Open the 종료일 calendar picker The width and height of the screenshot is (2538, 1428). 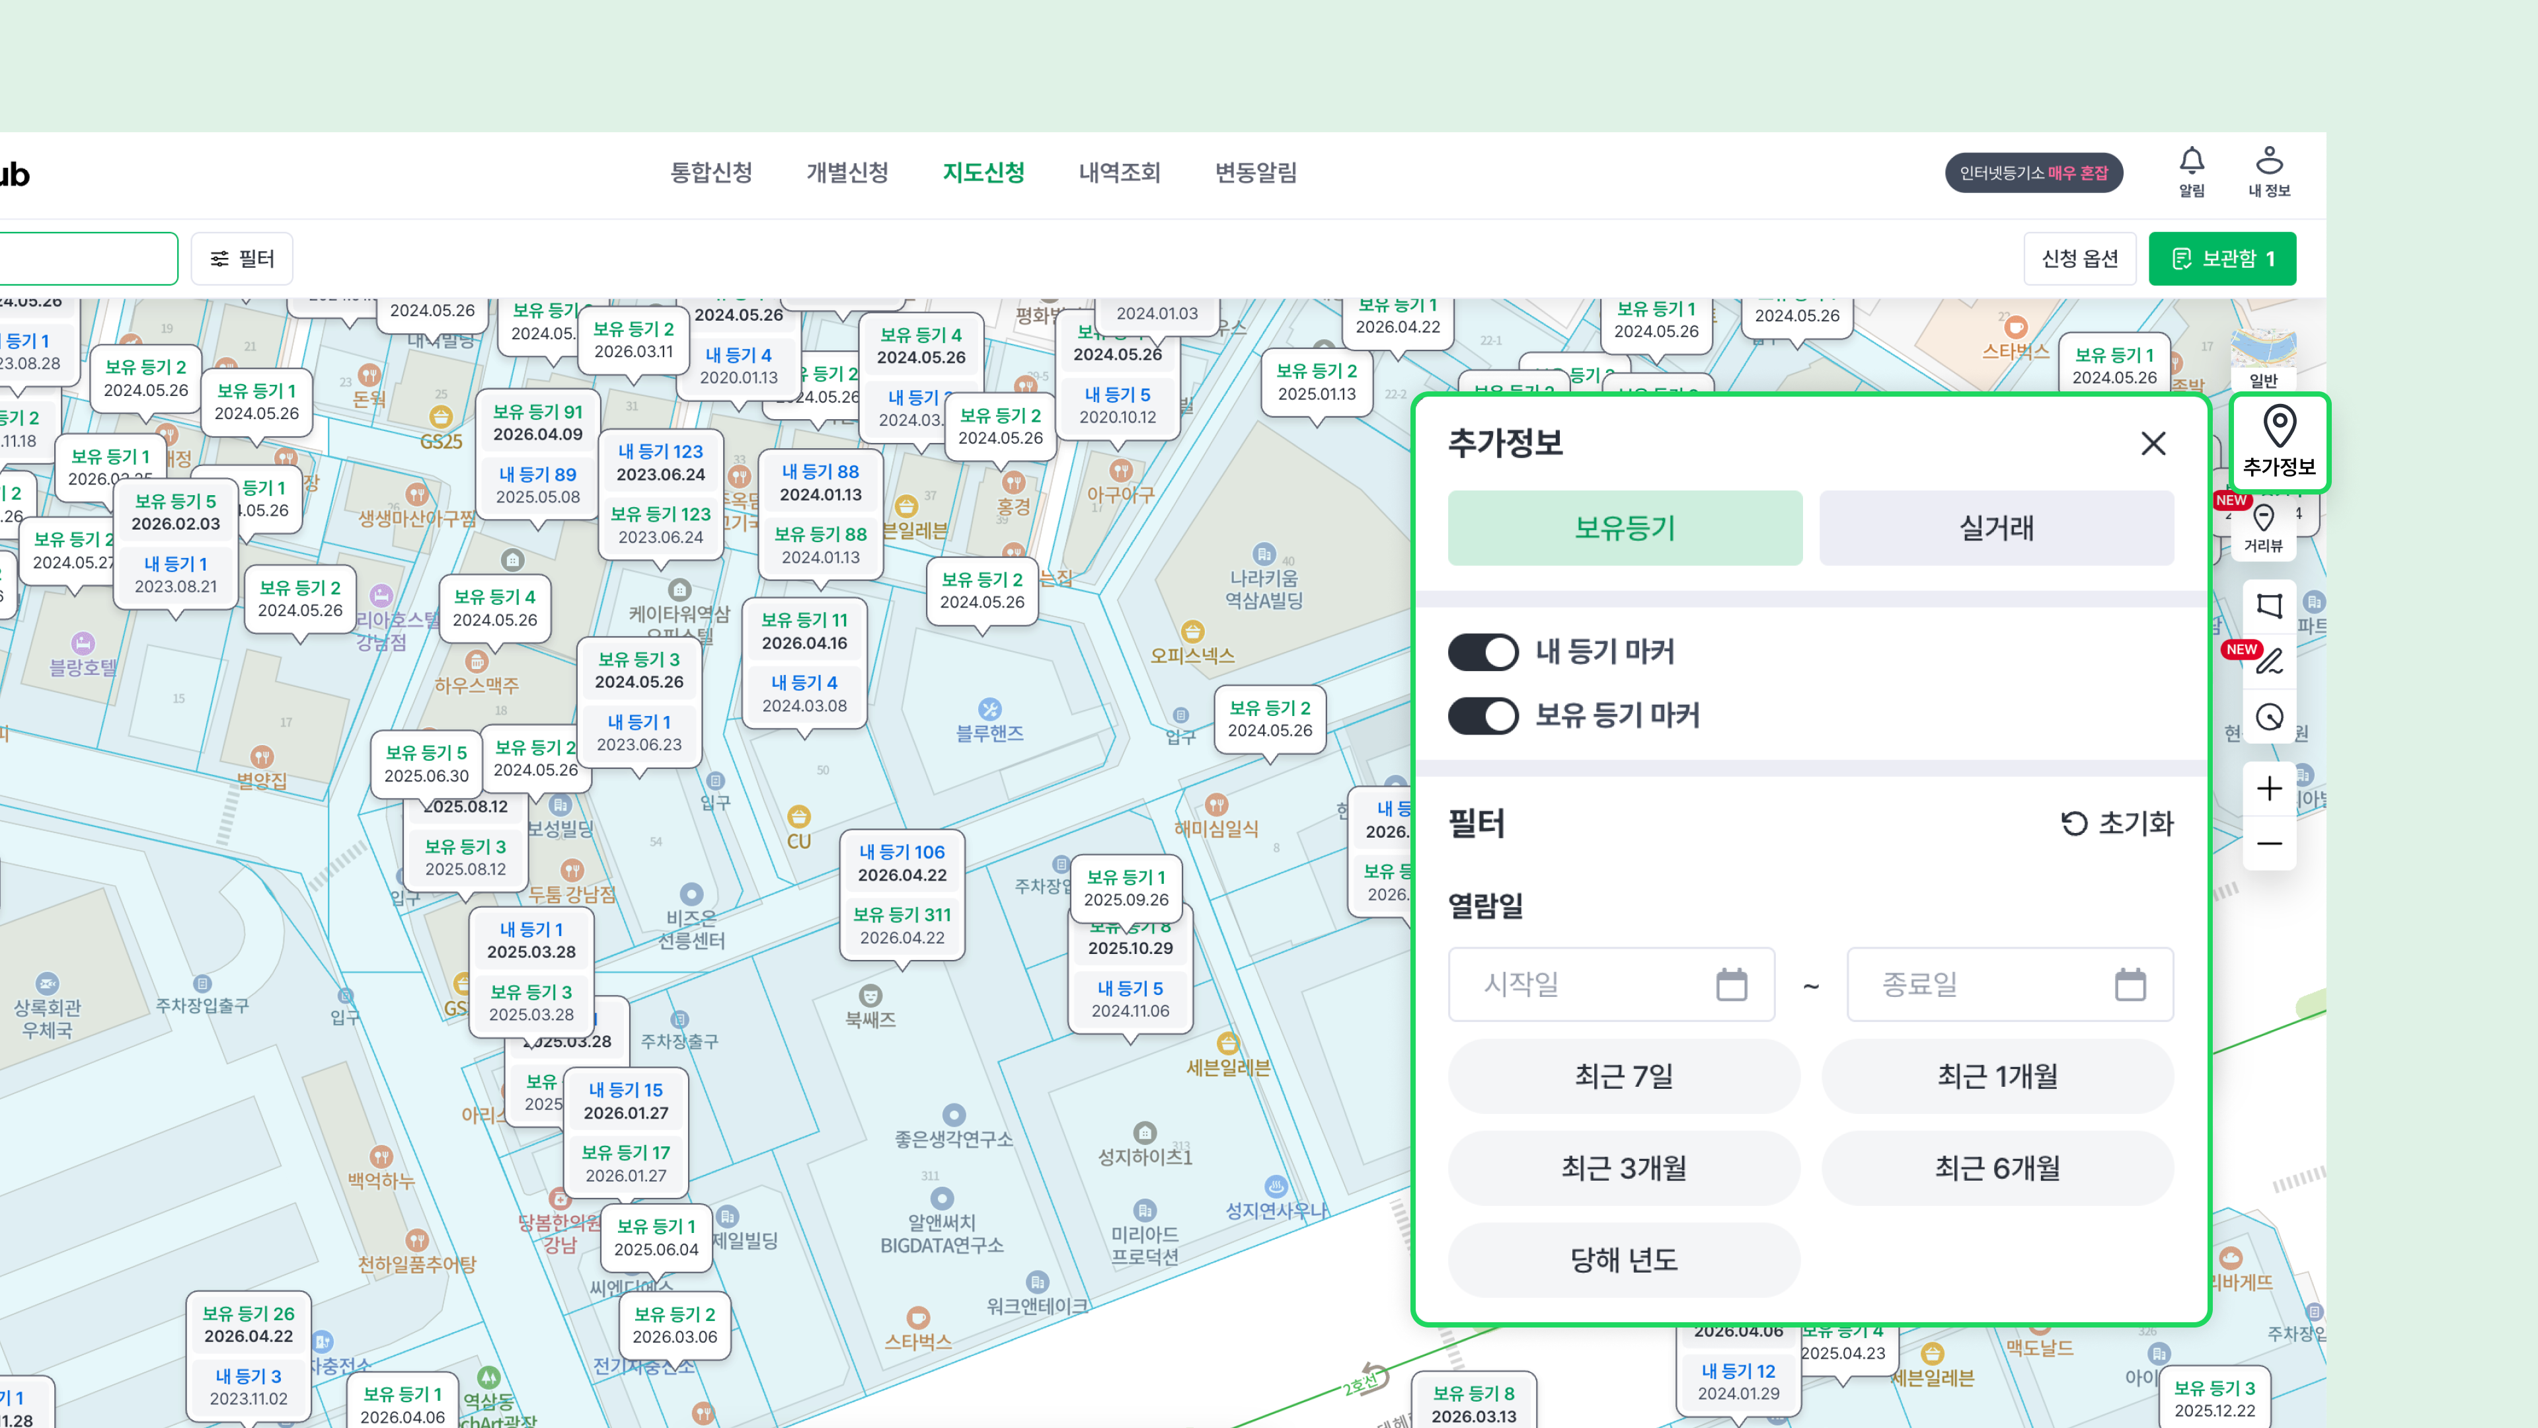click(x=2130, y=984)
